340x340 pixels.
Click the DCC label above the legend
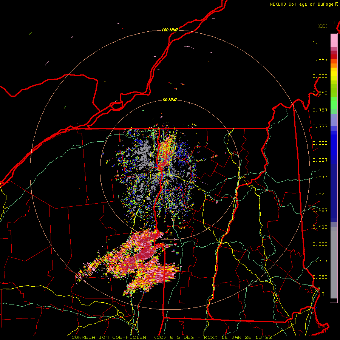coord(332,23)
